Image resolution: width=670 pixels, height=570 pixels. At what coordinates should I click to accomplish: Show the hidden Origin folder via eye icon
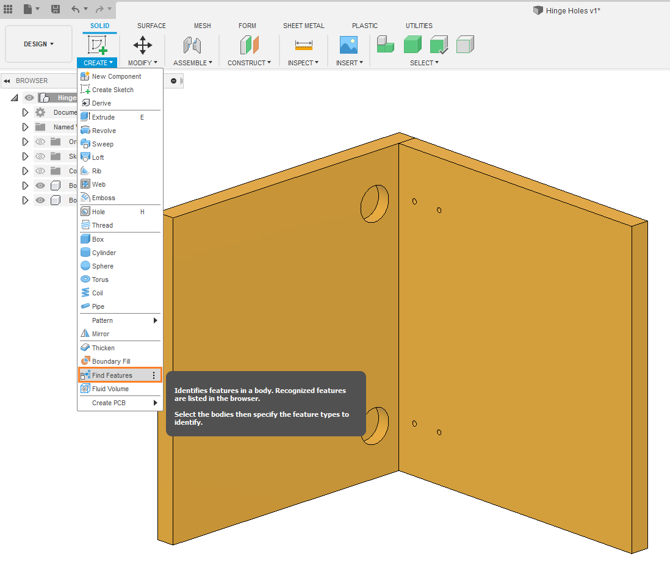[x=40, y=142]
